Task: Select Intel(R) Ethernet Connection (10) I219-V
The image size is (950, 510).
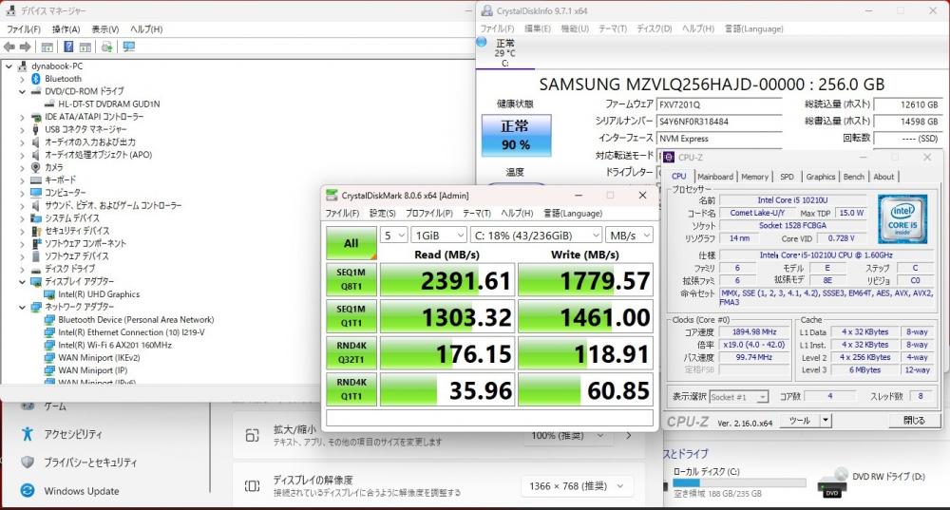Action: click(x=131, y=331)
